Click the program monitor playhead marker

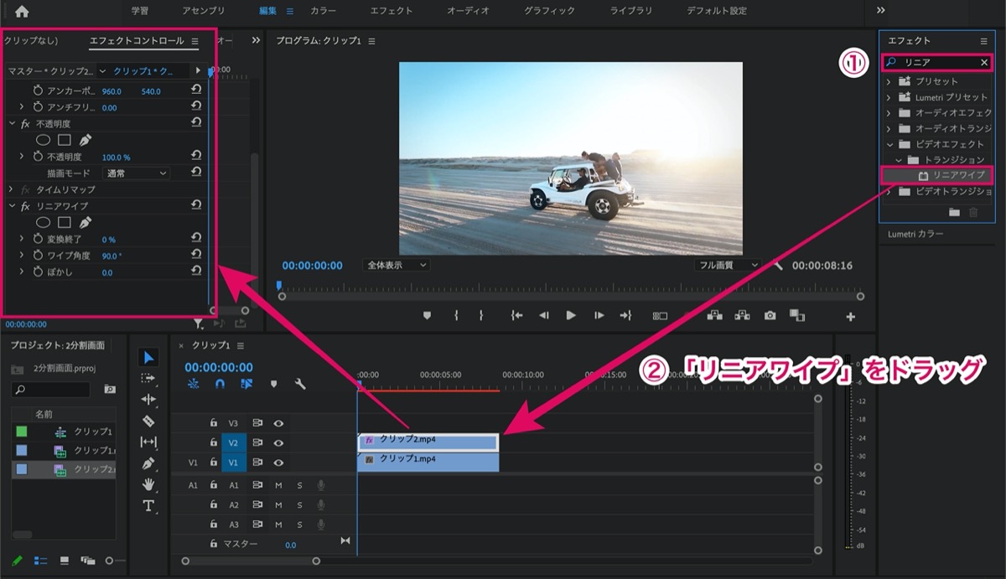279,286
